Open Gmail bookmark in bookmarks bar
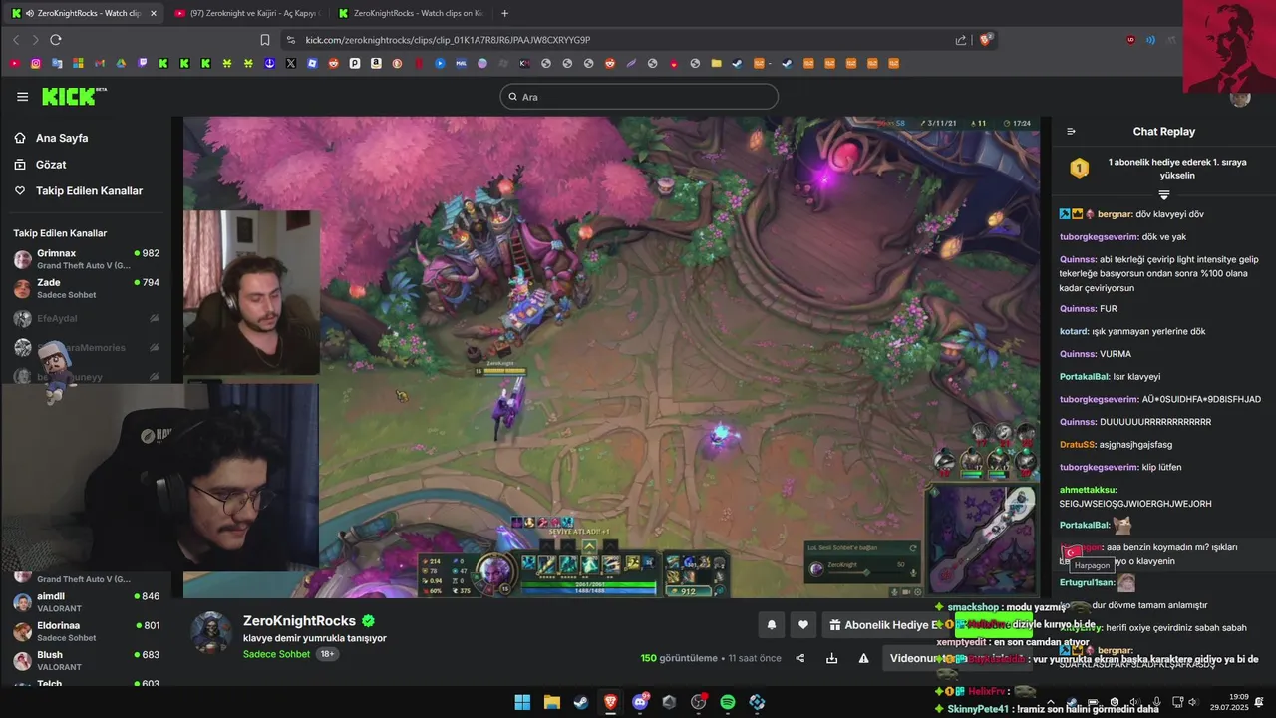Image resolution: width=1276 pixels, height=718 pixels. coord(100,63)
